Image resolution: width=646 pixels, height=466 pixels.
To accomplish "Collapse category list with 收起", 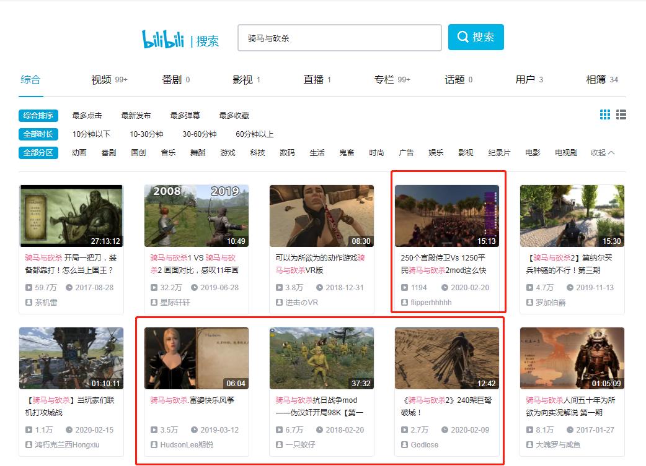I will click(603, 153).
